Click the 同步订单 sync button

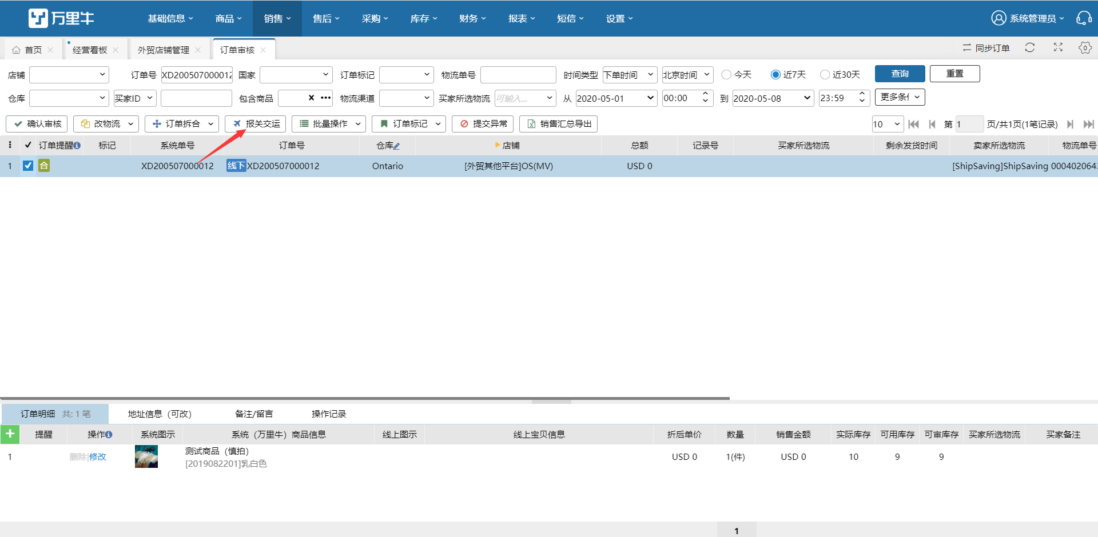tap(986, 48)
